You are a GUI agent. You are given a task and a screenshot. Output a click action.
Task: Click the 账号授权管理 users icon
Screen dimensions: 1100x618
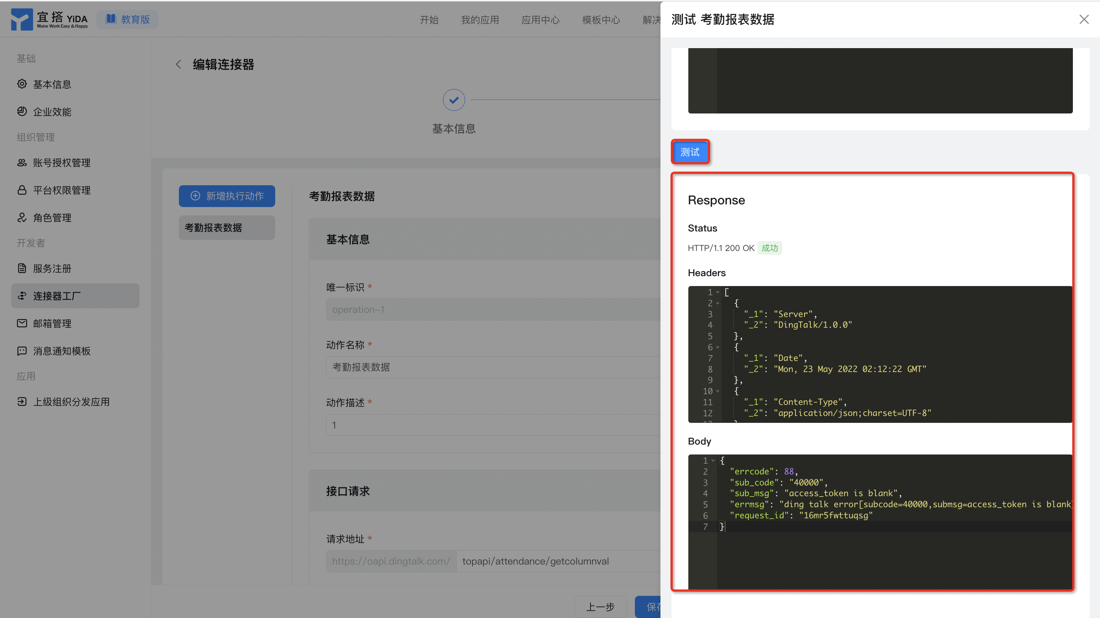click(22, 163)
